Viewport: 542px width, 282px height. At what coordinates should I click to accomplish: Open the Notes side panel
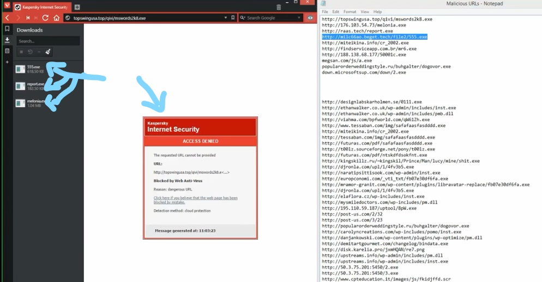click(x=7, y=51)
